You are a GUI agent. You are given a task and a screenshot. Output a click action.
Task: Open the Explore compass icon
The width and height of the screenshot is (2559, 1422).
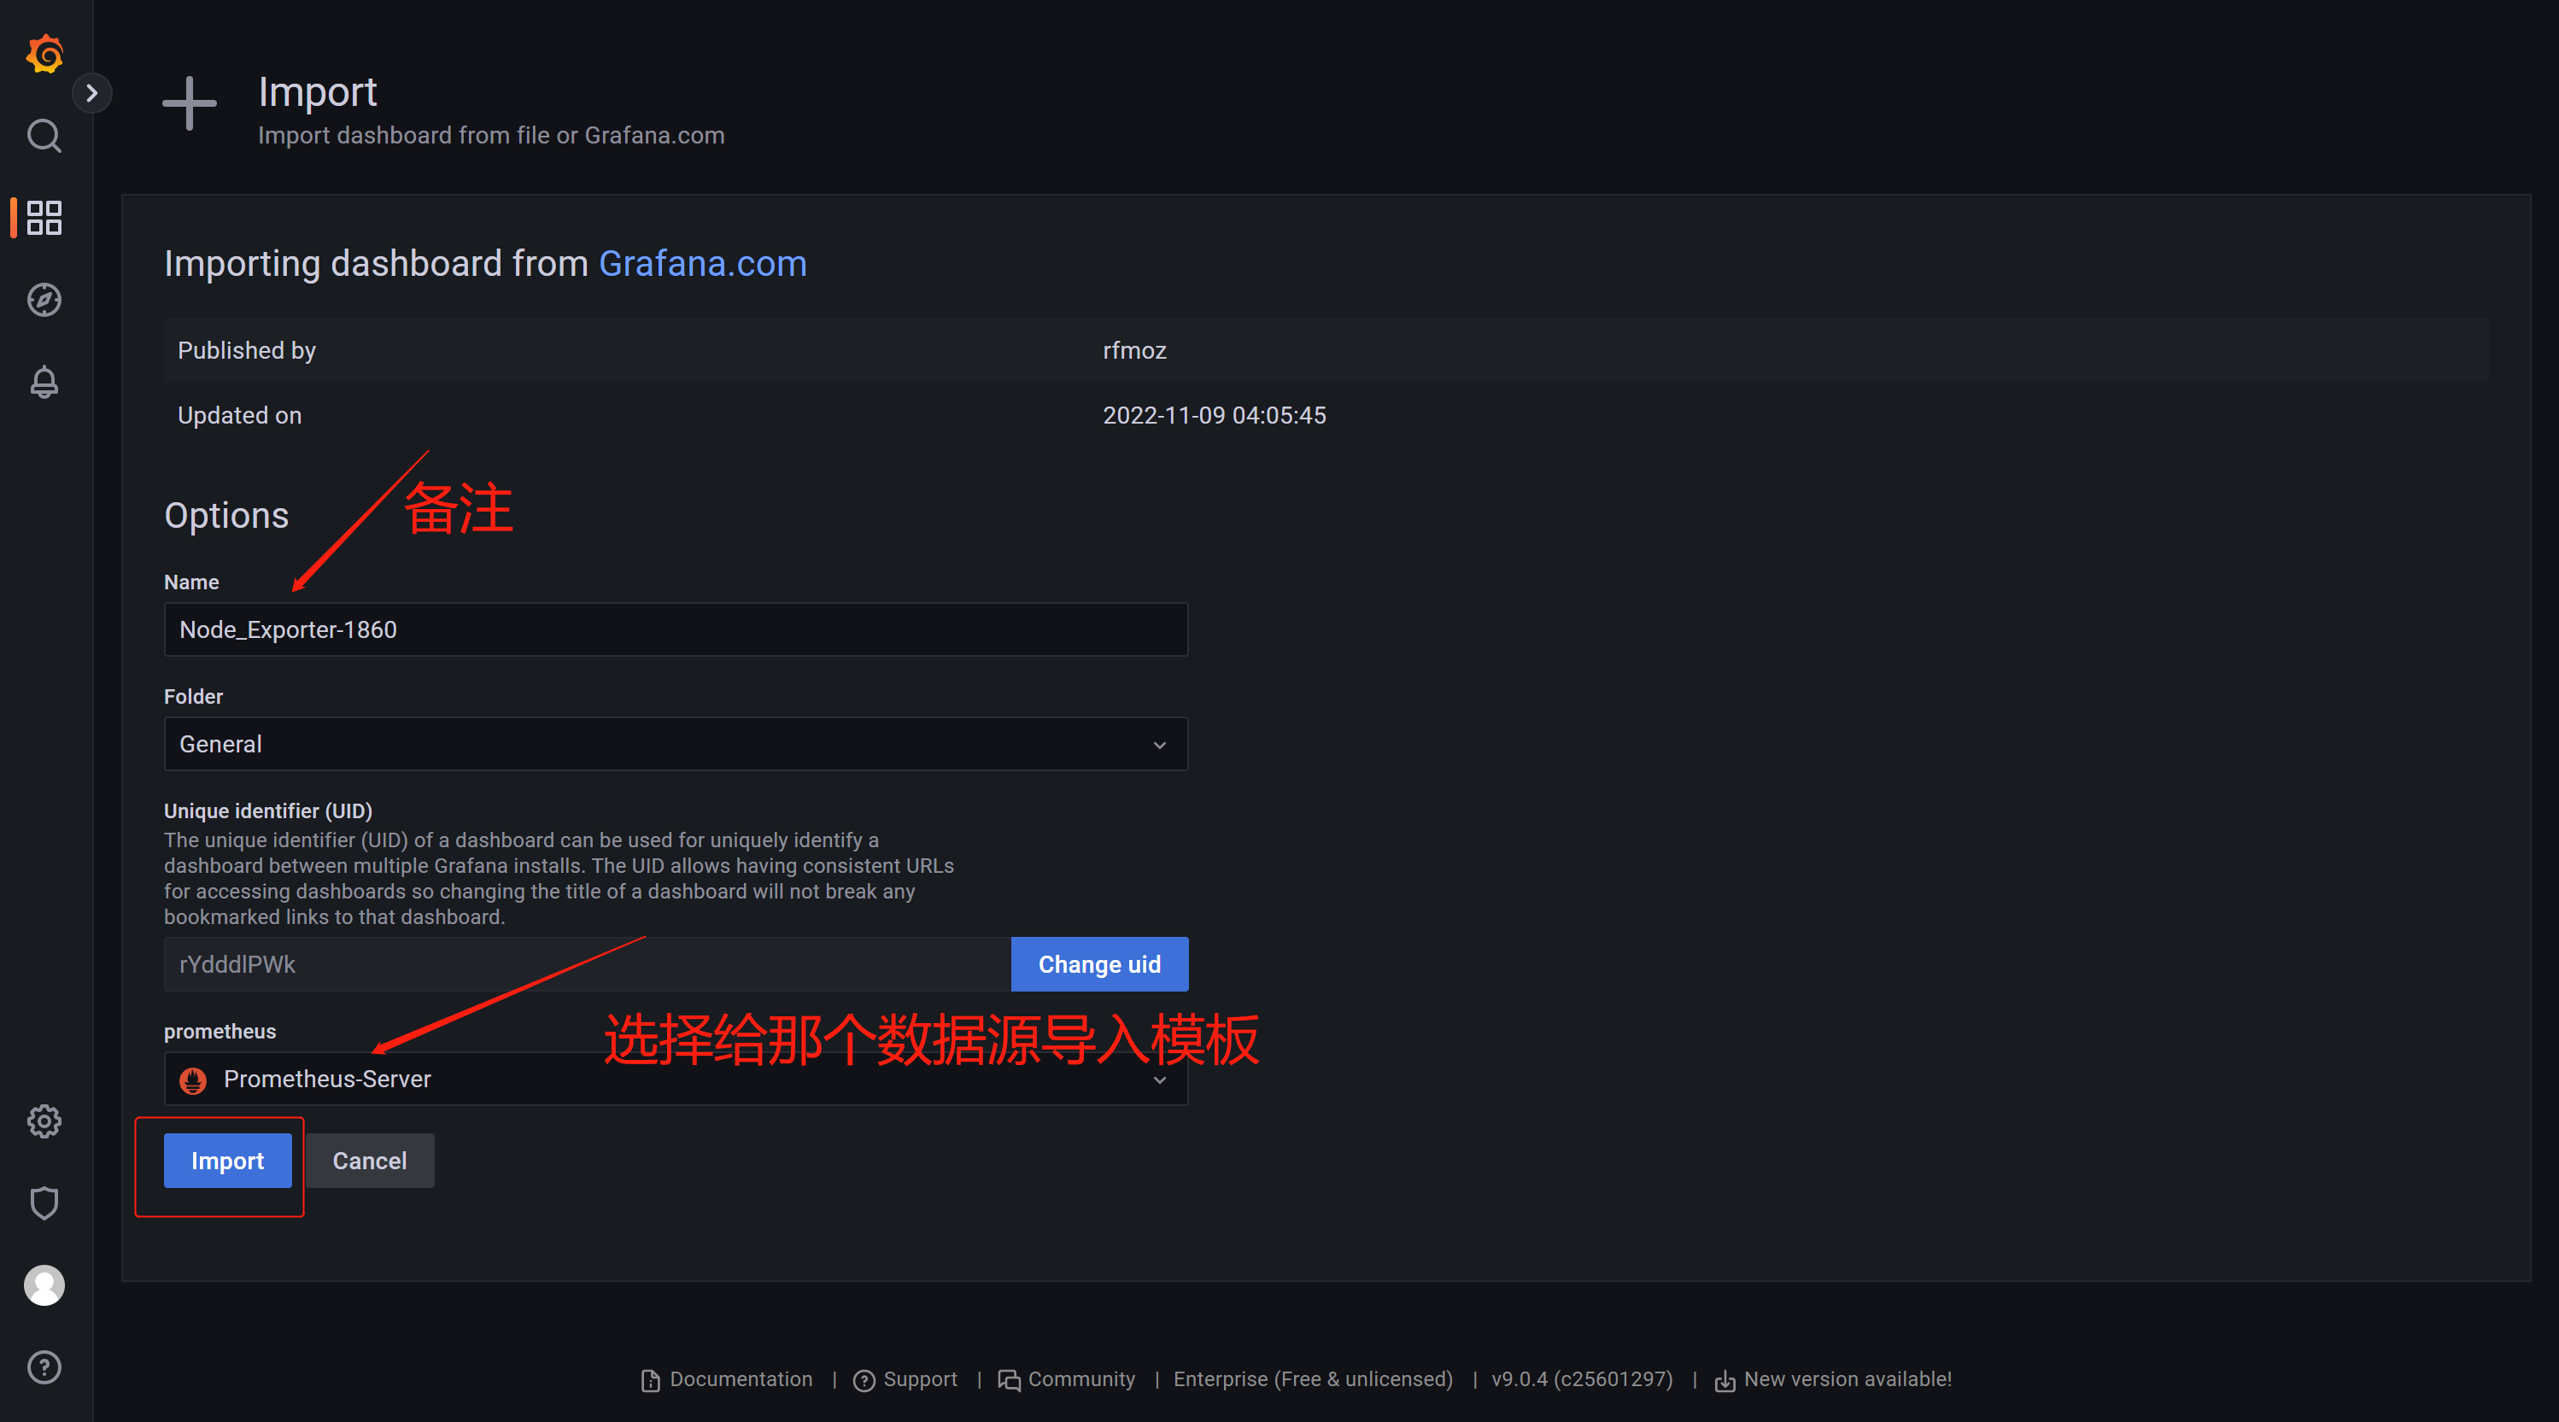click(x=44, y=299)
